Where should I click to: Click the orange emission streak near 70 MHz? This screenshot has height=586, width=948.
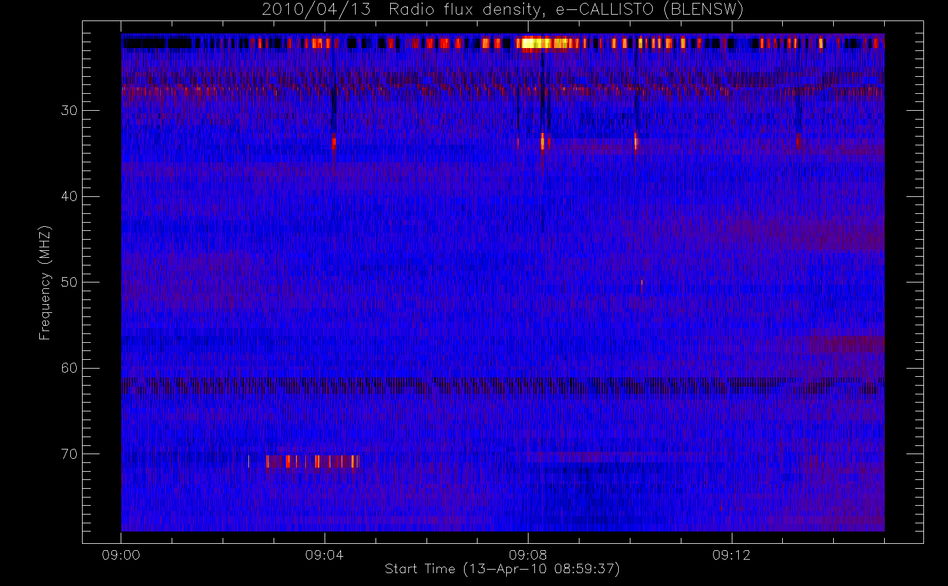click(312, 461)
